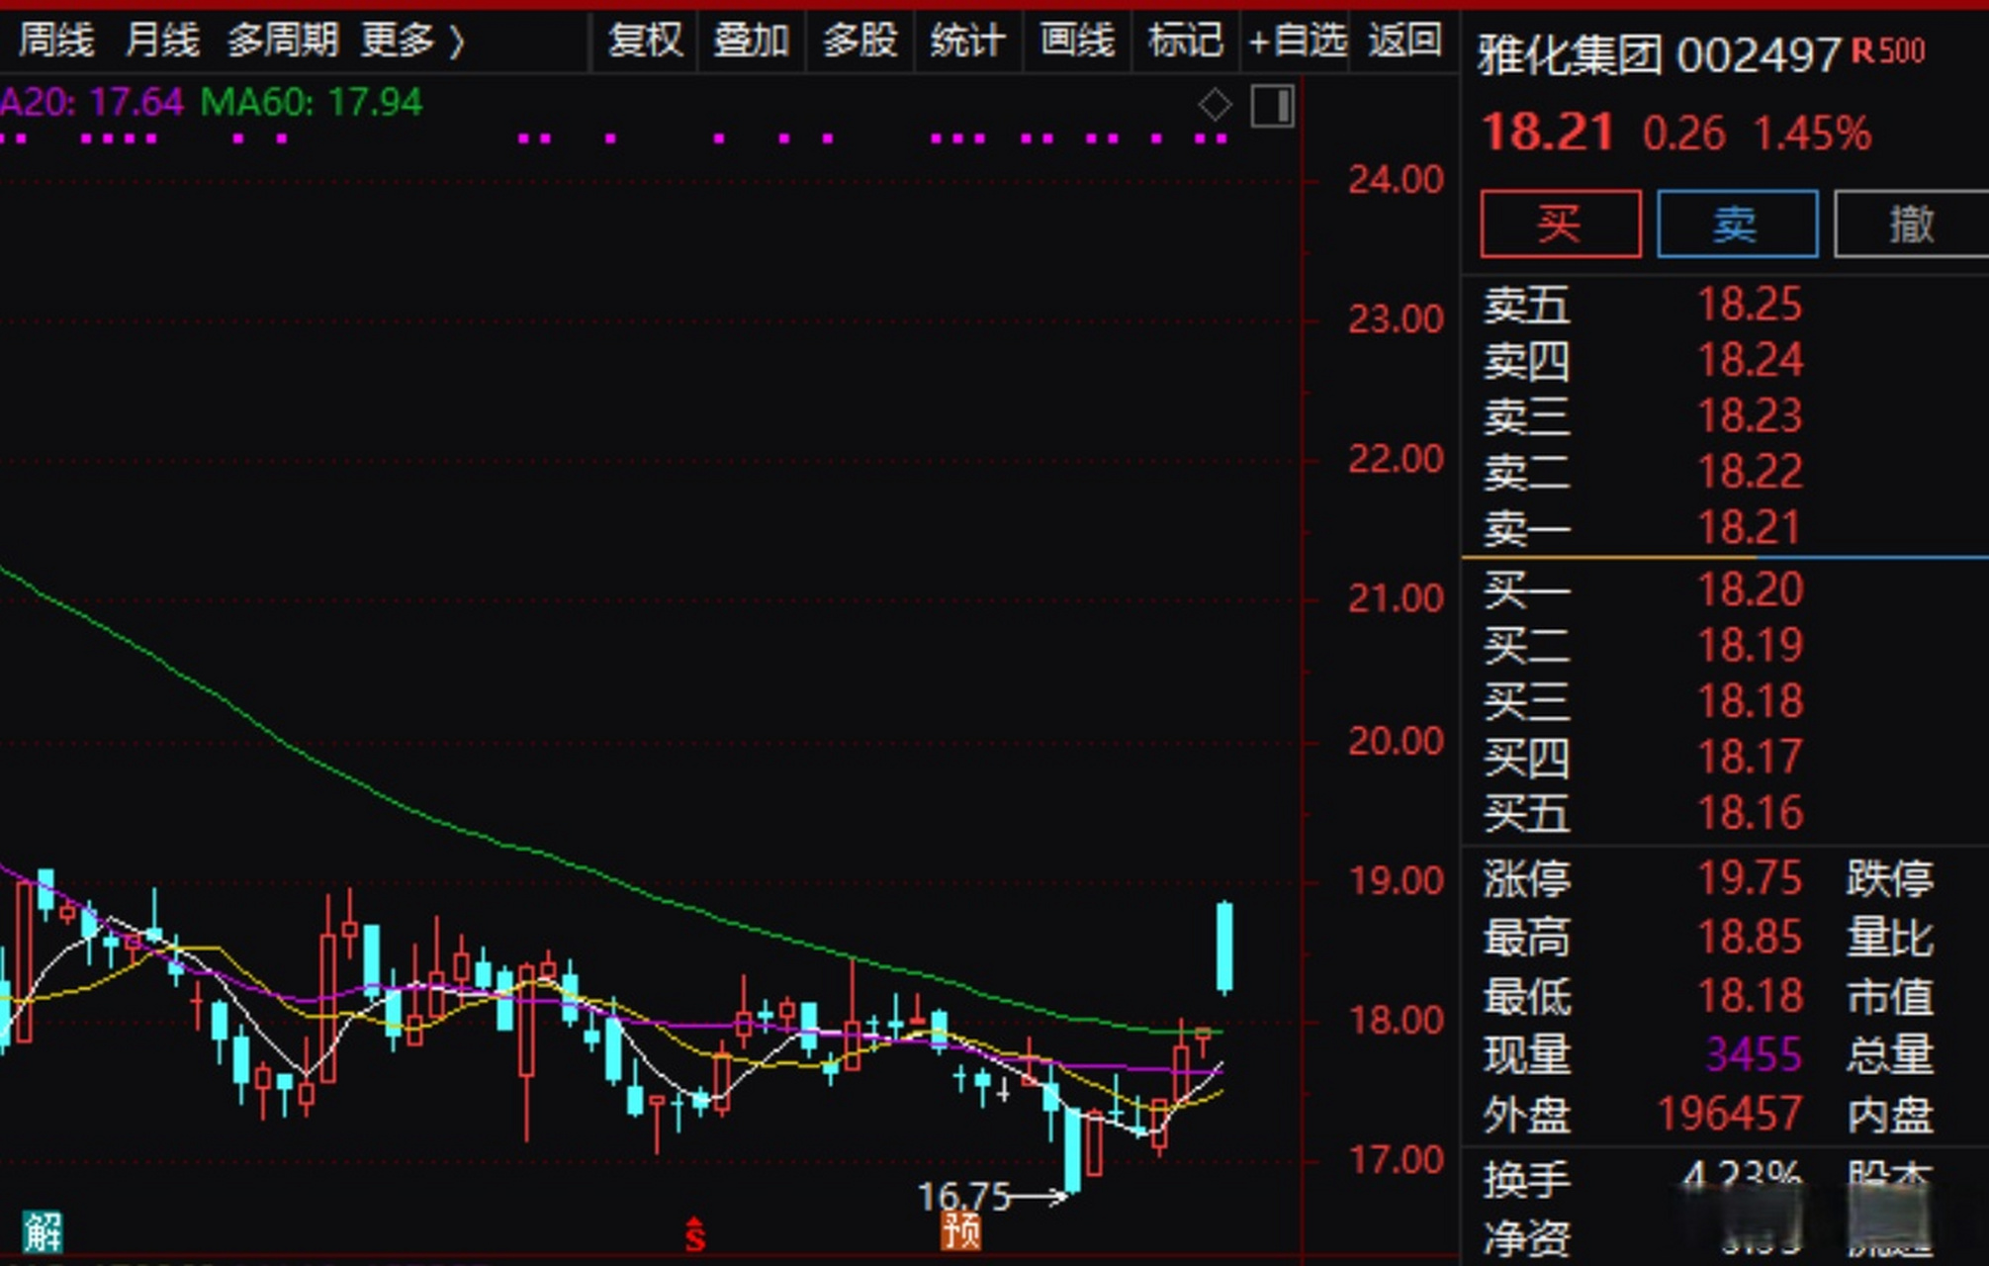Click the orange 预 forecast marker

click(x=960, y=1230)
